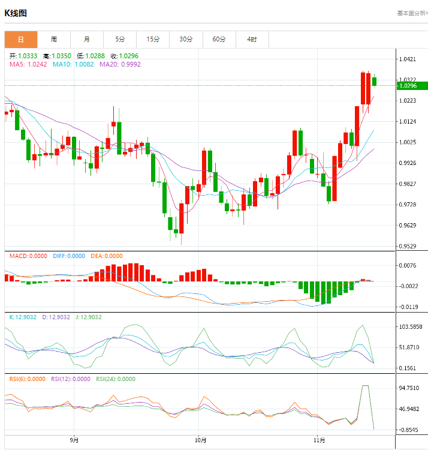Click the D:12.9032 KDJ label
This screenshot has width=428, height=453.
click(x=56, y=317)
